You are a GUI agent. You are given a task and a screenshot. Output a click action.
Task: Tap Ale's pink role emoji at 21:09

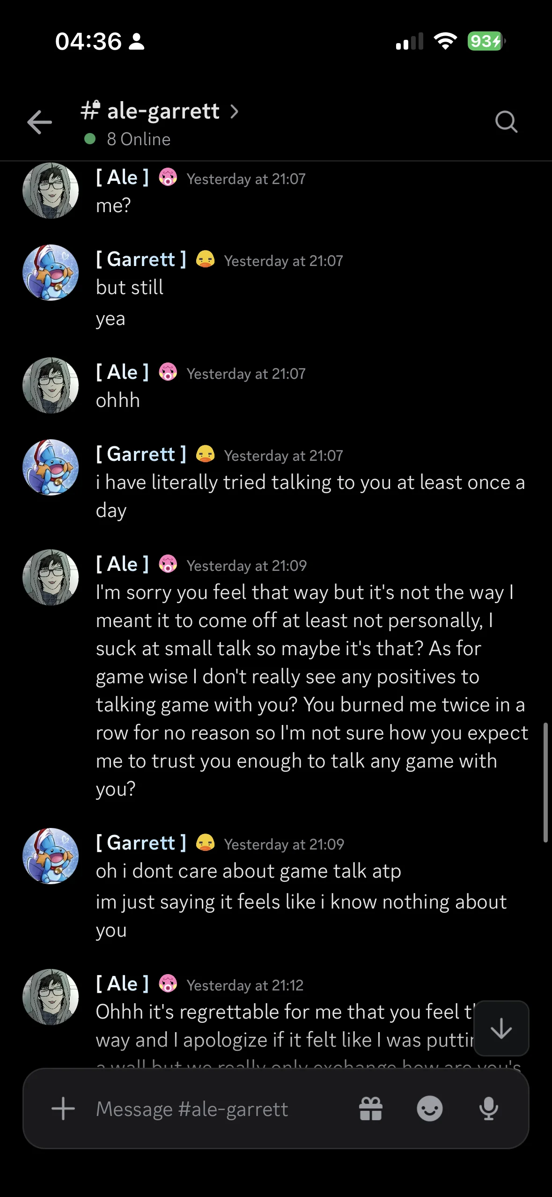[x=168, y=564]
